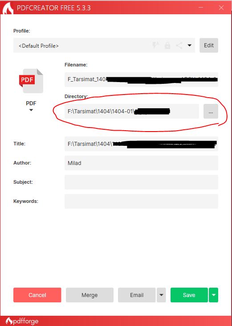Click the Email button

pos(137,295)
